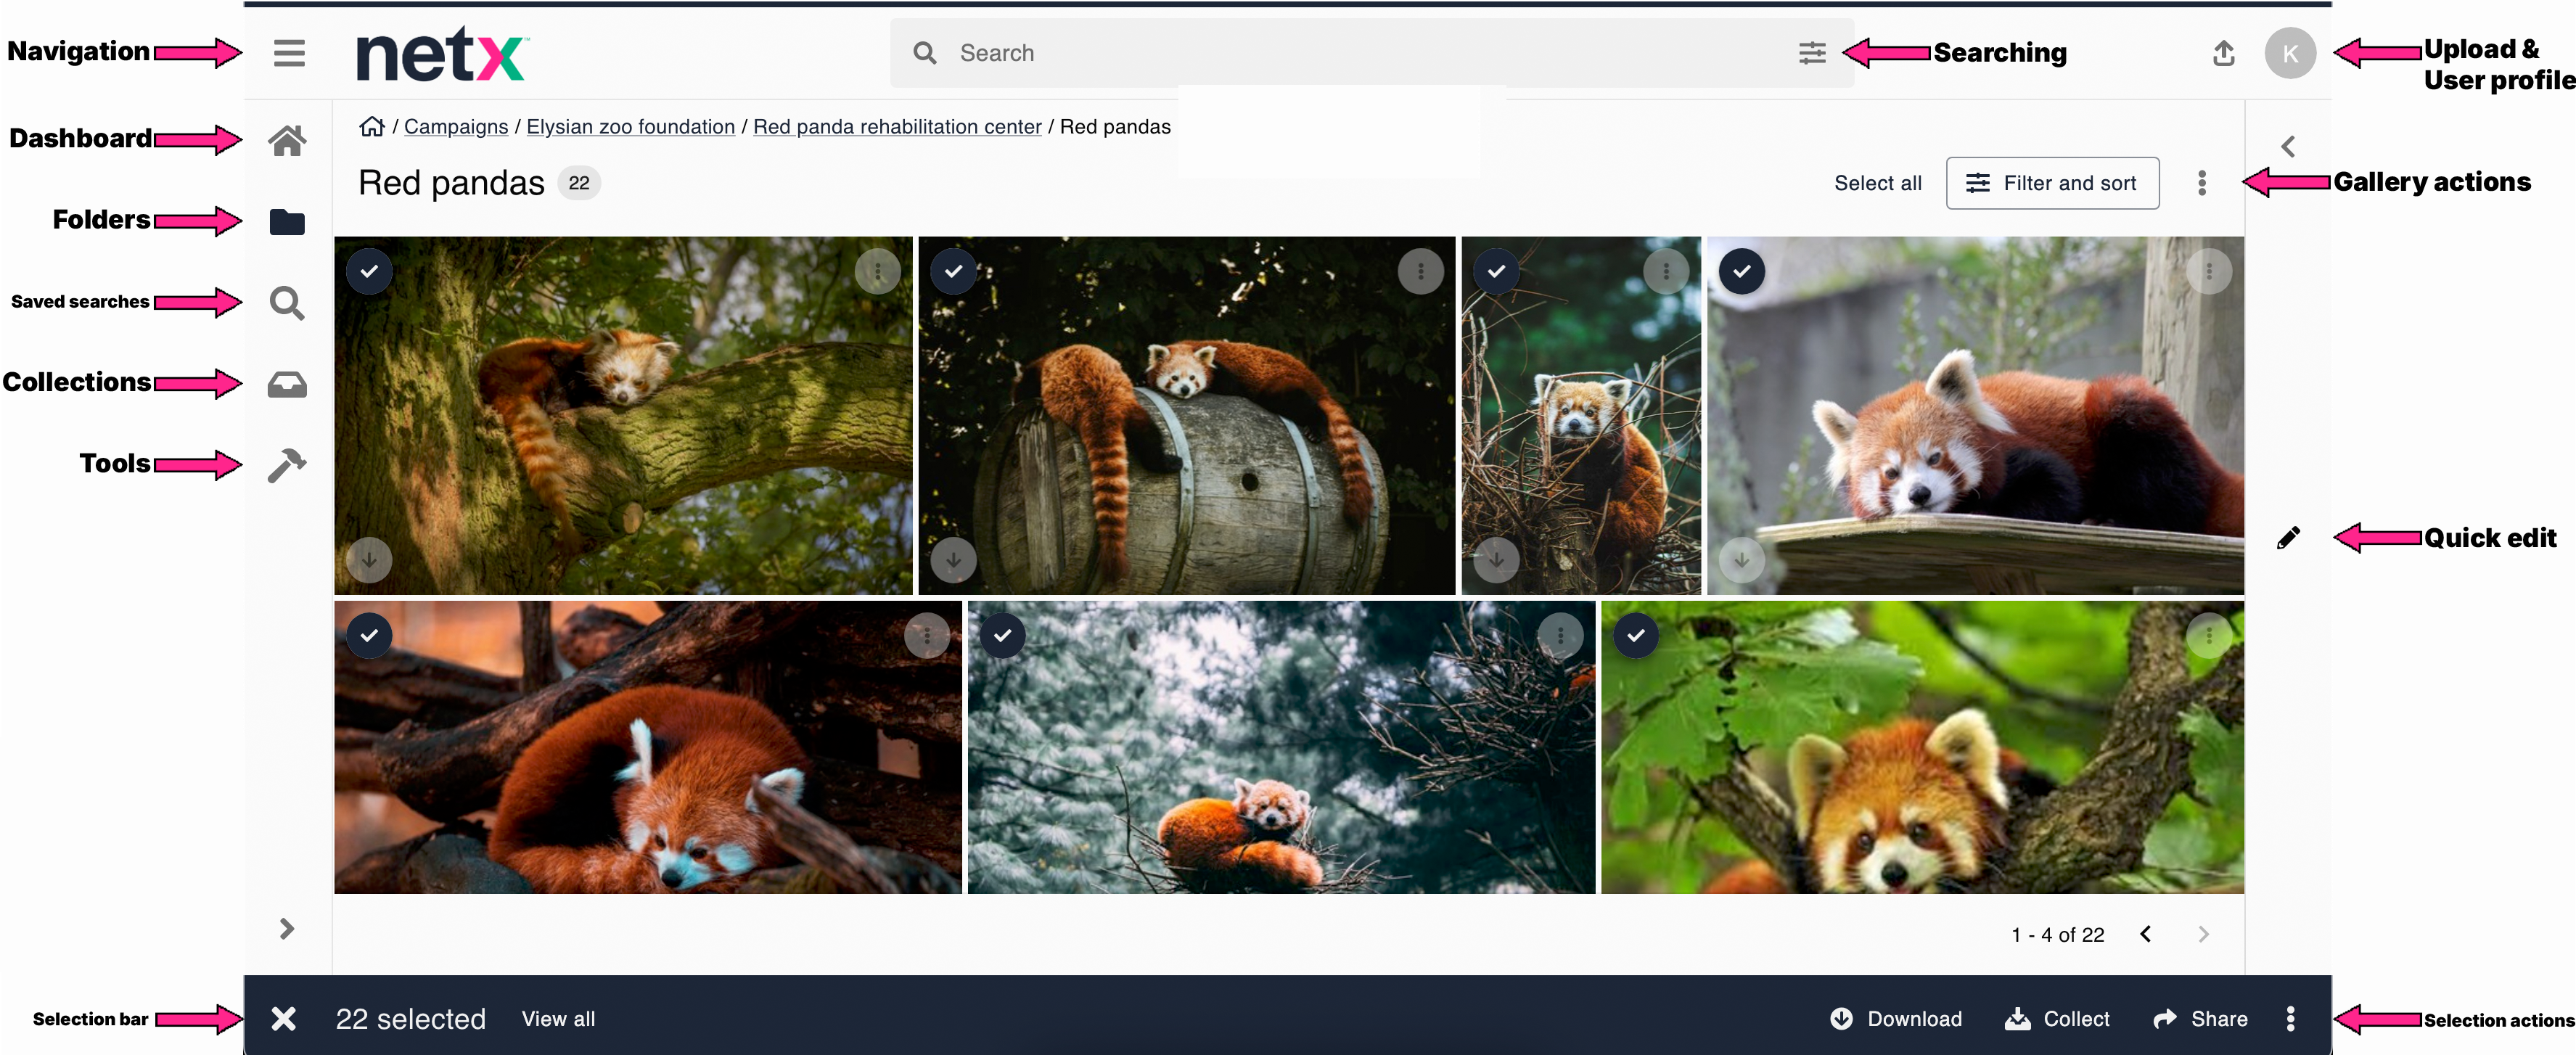The height and width of the screenshot is (1055, 2576).
Task: Open Quick edit pencil icon
Action: [x=2288, y=539]
